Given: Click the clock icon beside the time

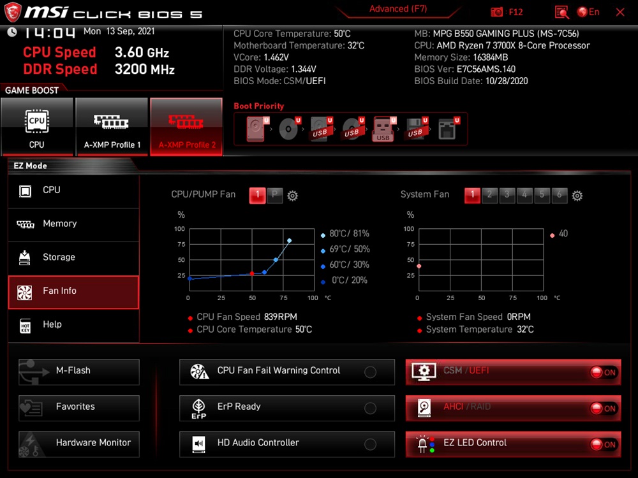Looking at the screenshot, I should point(12,32).
